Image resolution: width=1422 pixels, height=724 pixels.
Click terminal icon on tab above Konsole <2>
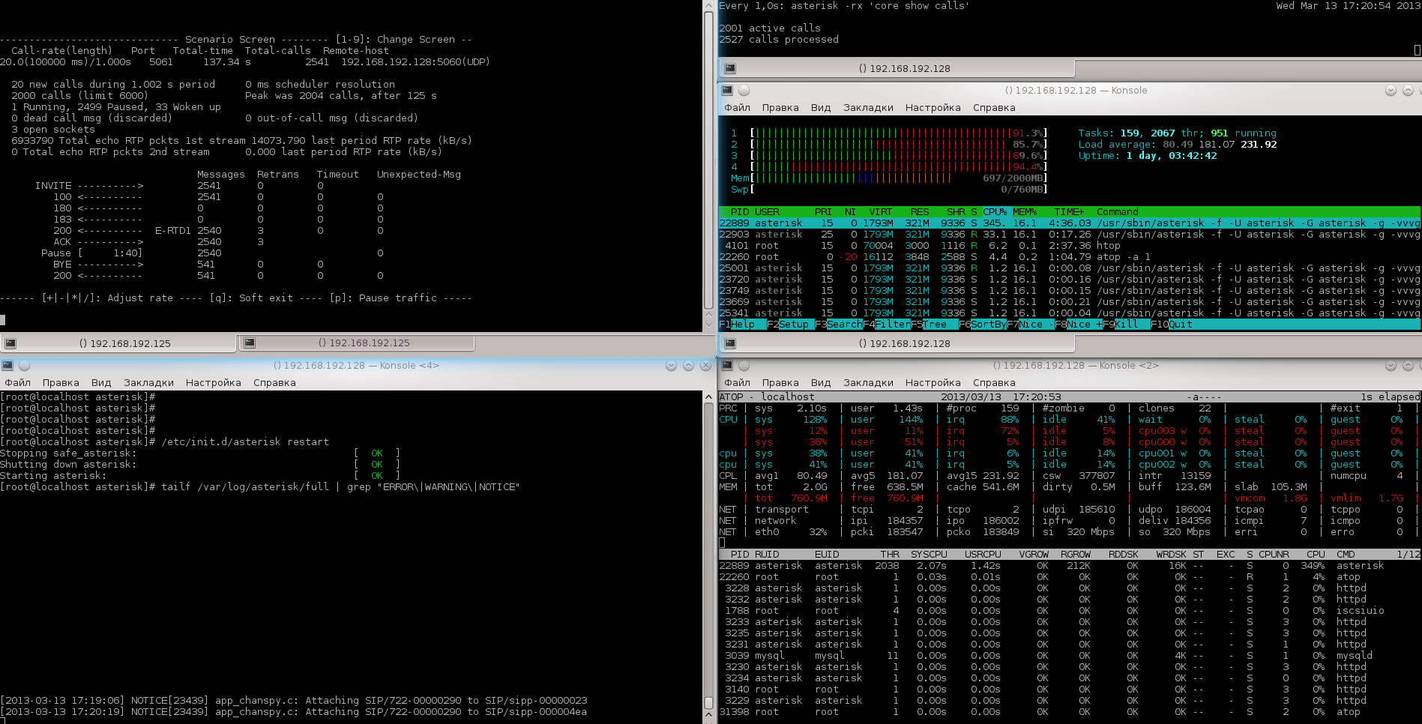(x=729, y=343)
